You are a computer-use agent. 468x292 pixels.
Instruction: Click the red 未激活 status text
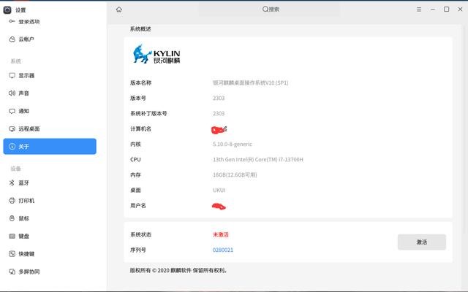(x=221, y=234)
